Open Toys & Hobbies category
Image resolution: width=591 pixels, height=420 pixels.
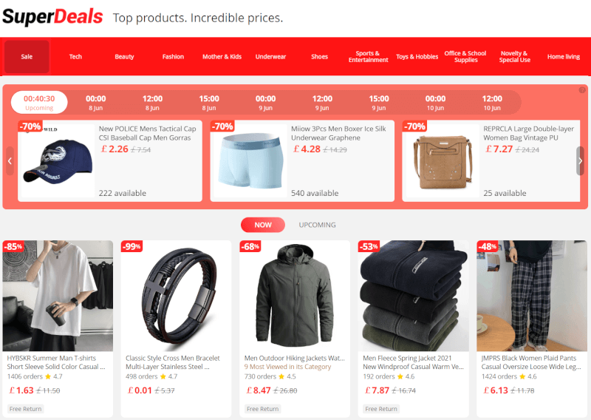(x=417, y=57)
